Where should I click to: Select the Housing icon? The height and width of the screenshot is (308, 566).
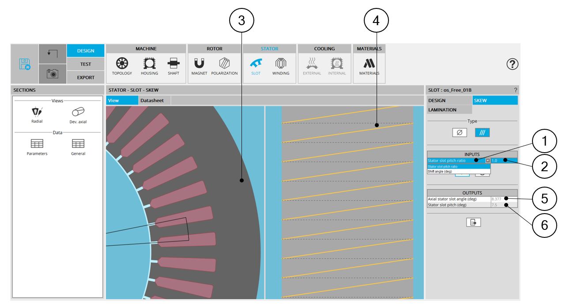[149, 65]
